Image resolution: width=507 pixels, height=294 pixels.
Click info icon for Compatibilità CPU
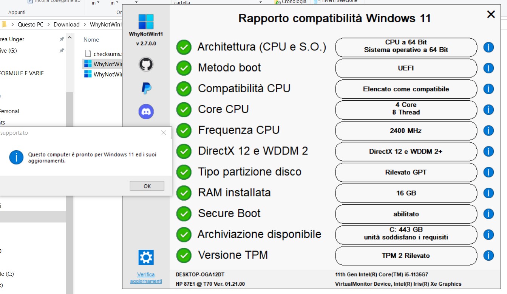[488, 89]
